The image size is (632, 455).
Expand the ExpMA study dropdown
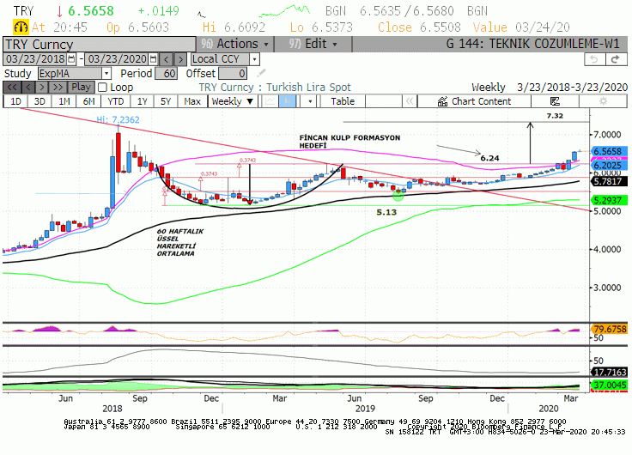[x=106, y=73]
